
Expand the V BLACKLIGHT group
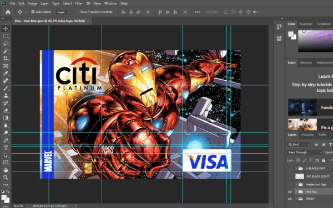click(296, 168)
